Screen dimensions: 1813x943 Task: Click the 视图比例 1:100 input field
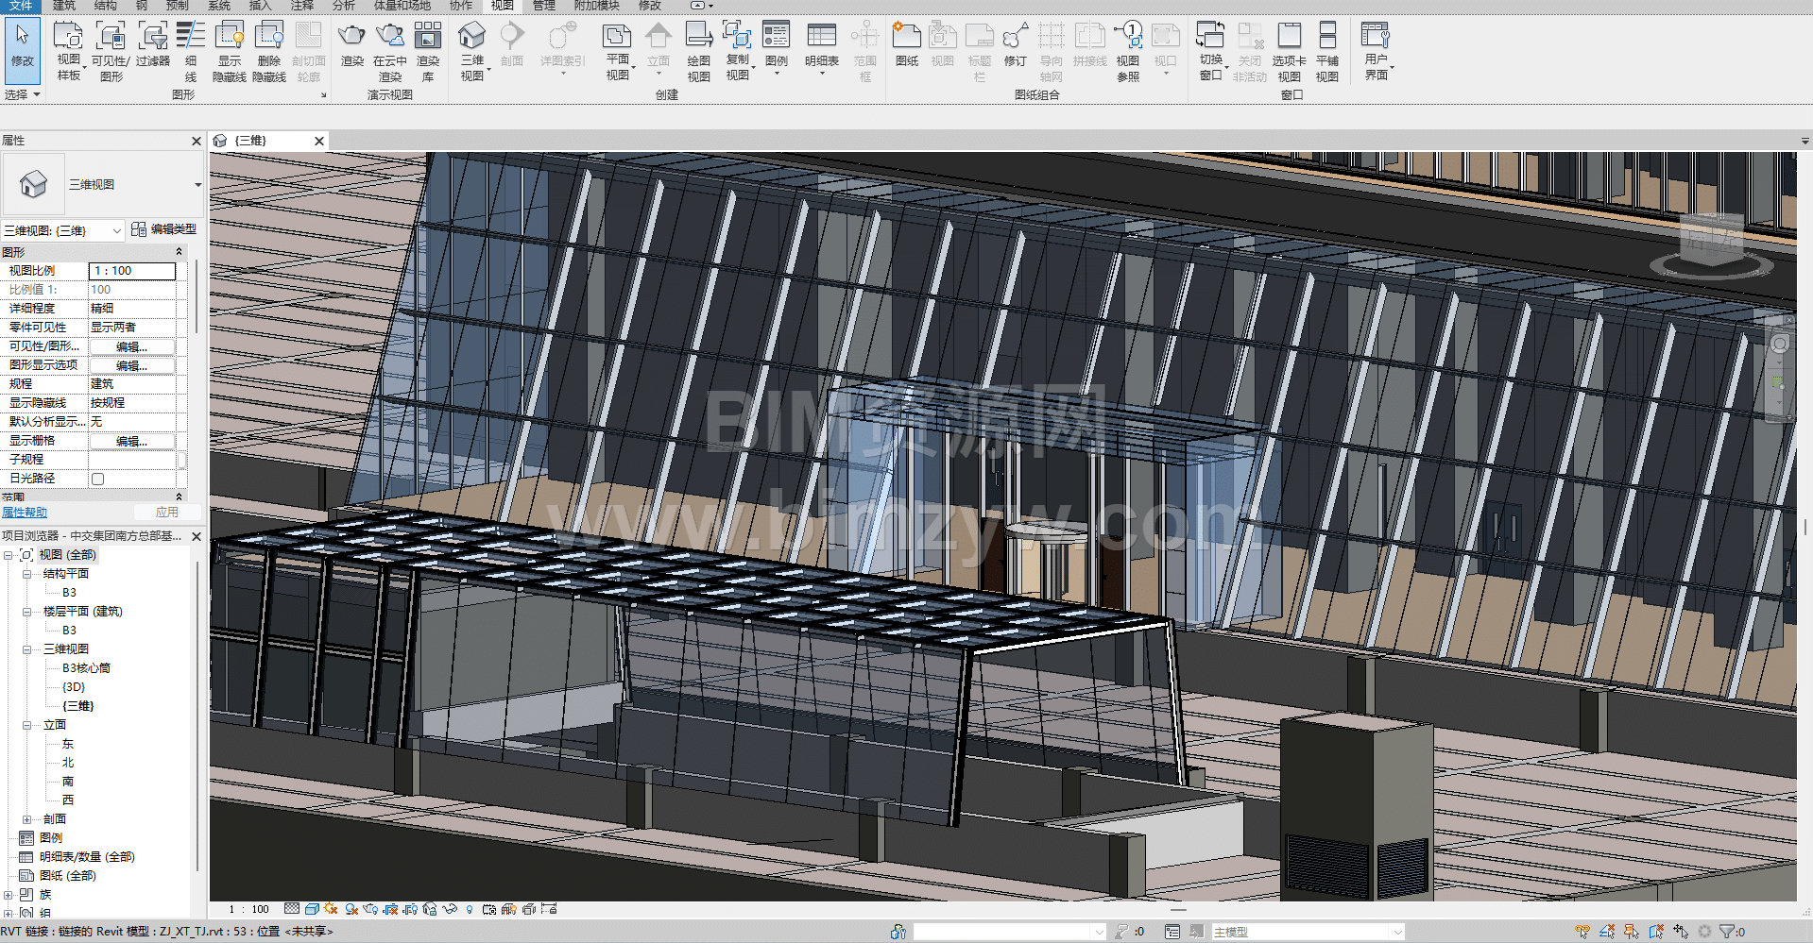[132, 271]
